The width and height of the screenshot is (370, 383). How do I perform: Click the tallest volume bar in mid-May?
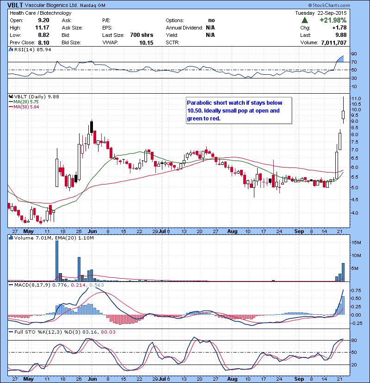57,261
